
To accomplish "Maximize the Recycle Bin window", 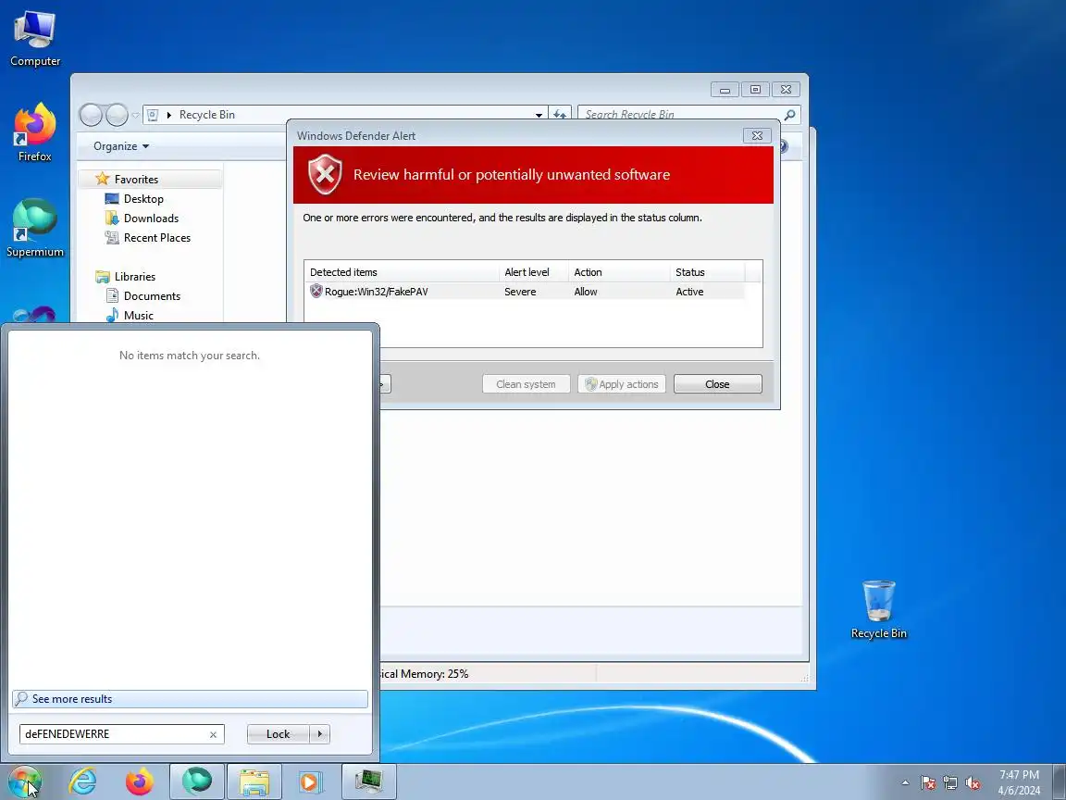I will tap(755, 90).
